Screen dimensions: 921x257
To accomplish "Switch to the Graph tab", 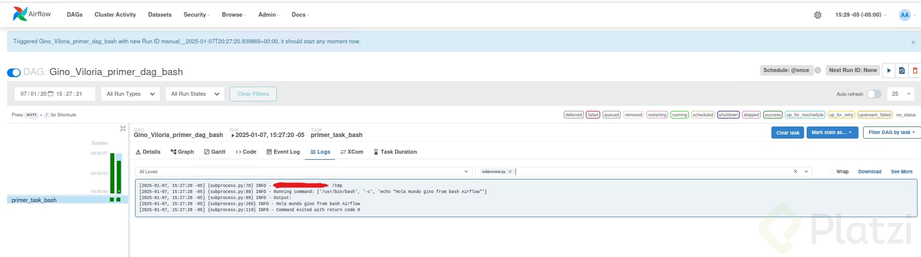I will [x=182, y=152].
